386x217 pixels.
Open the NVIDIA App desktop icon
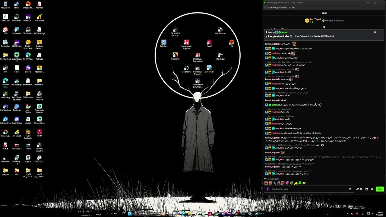5,95
